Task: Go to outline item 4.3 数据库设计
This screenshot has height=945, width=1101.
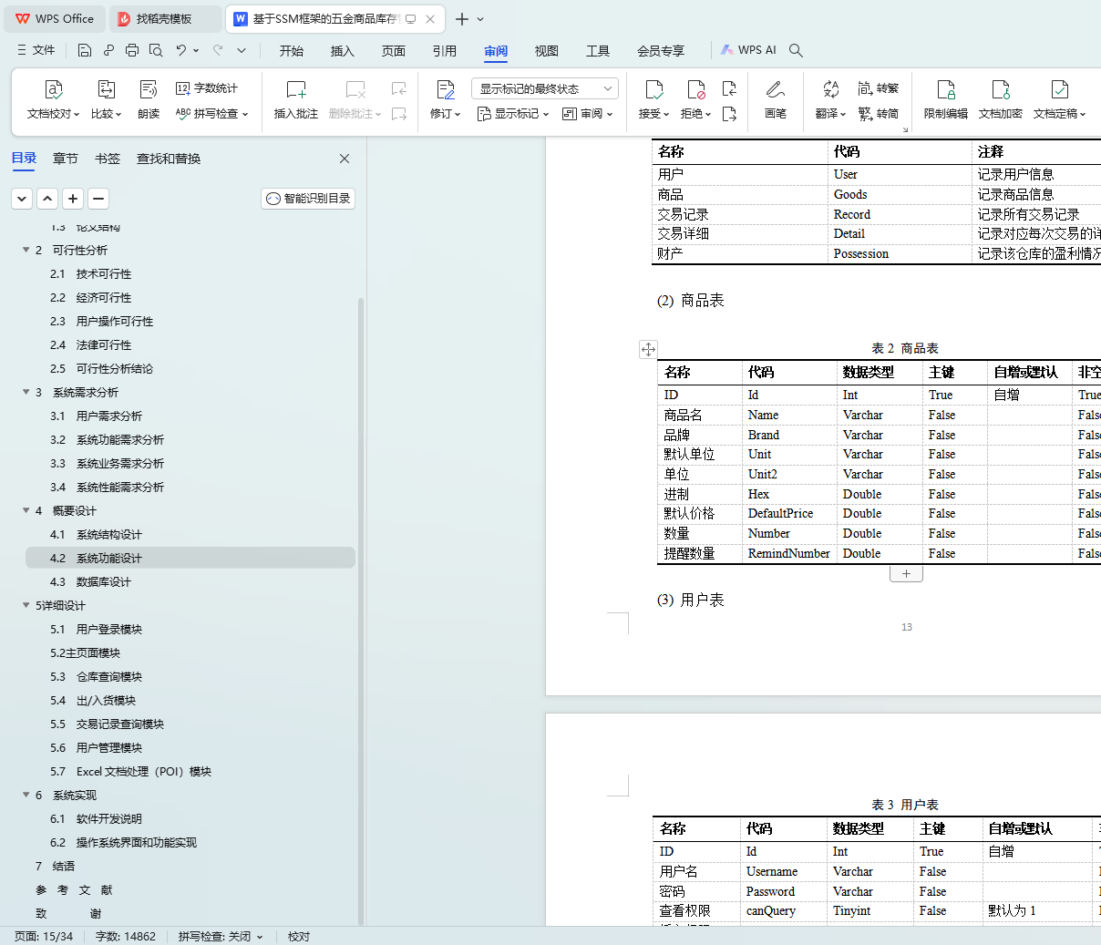Action: click(x=190, y=581)
